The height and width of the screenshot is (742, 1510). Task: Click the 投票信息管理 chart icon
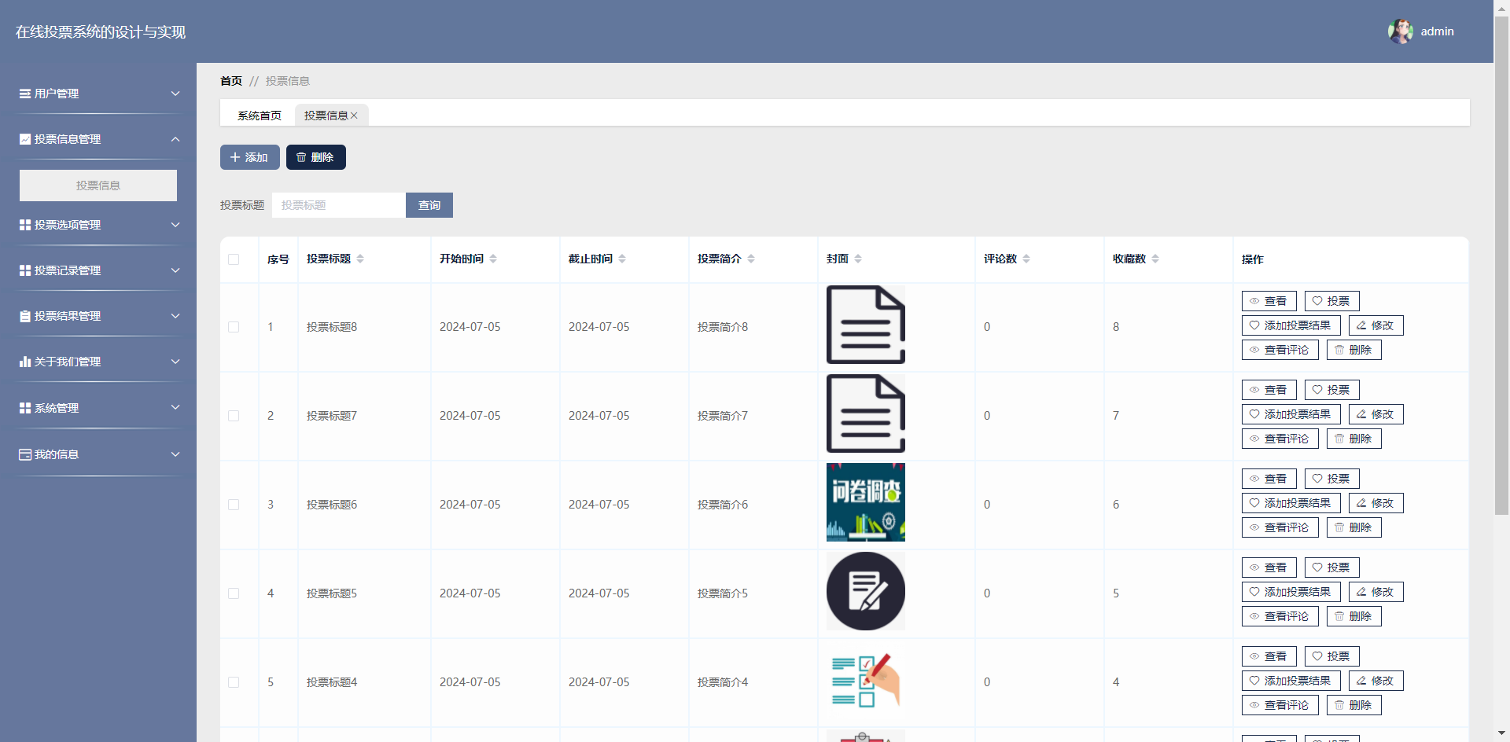click(25, 139)
